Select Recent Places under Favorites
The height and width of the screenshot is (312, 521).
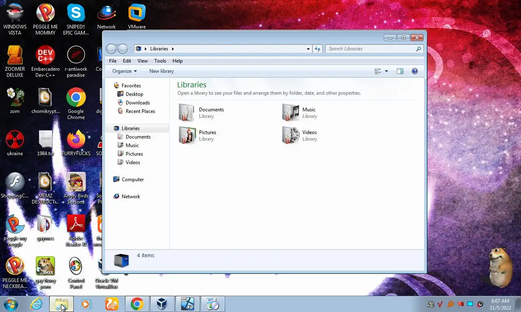coord(140,111)
